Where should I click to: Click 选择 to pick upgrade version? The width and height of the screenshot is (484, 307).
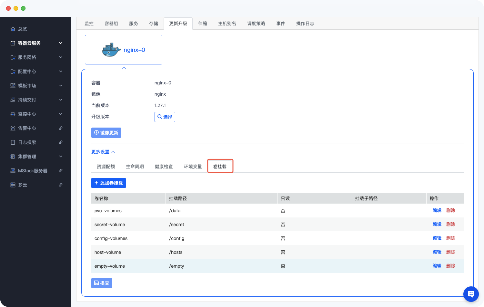(165, 117)
